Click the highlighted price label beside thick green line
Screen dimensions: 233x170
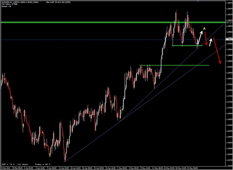229,22
